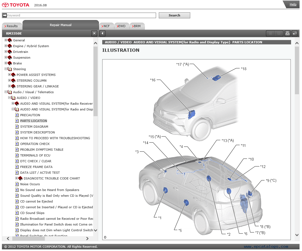The height and width of the screenshot is (251, 302).
Task: Open the NCF tab
Action: tap(107, 26)
